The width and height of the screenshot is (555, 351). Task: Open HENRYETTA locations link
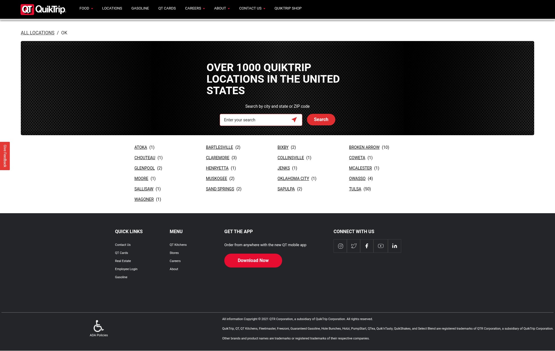(x=217, y=168)
